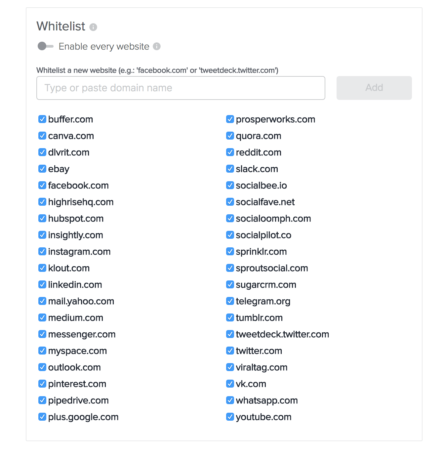
Task: Deselect youtube.com checkbox
Action: click(x=230, y=417)
